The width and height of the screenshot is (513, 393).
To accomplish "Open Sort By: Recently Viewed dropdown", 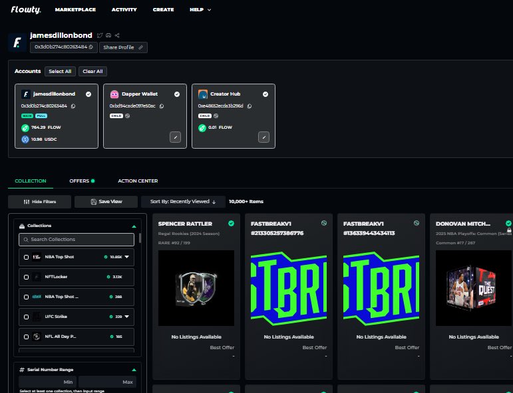I will click(x=183, y=202).
